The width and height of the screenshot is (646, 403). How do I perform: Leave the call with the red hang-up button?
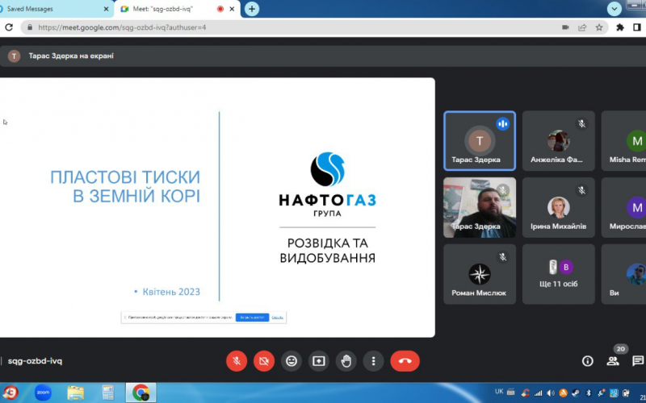coord(405,361)
